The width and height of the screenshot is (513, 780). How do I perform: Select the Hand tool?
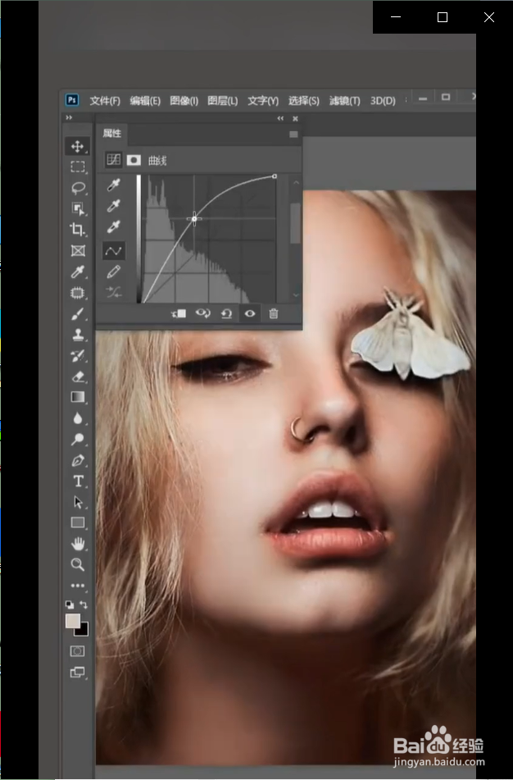tap(78, 544)
